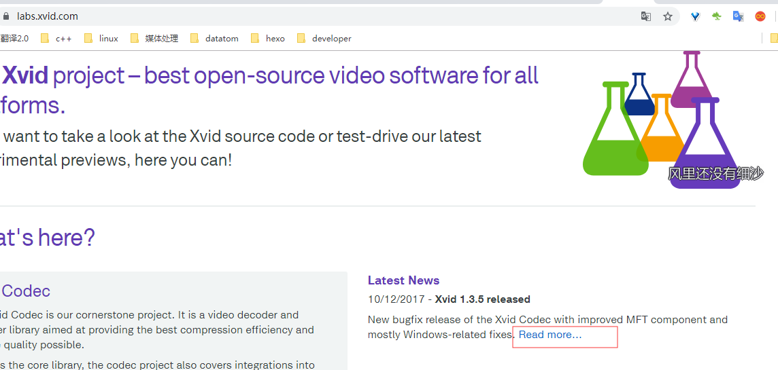Screen dimensions: 778x370
Task: Click the Xvid project main headline
Action: 269,91
